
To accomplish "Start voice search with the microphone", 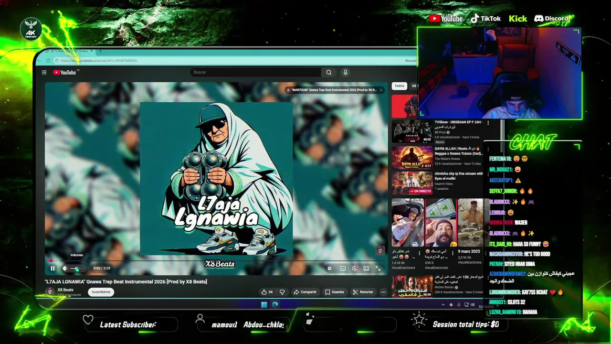I will click(345, 72).
